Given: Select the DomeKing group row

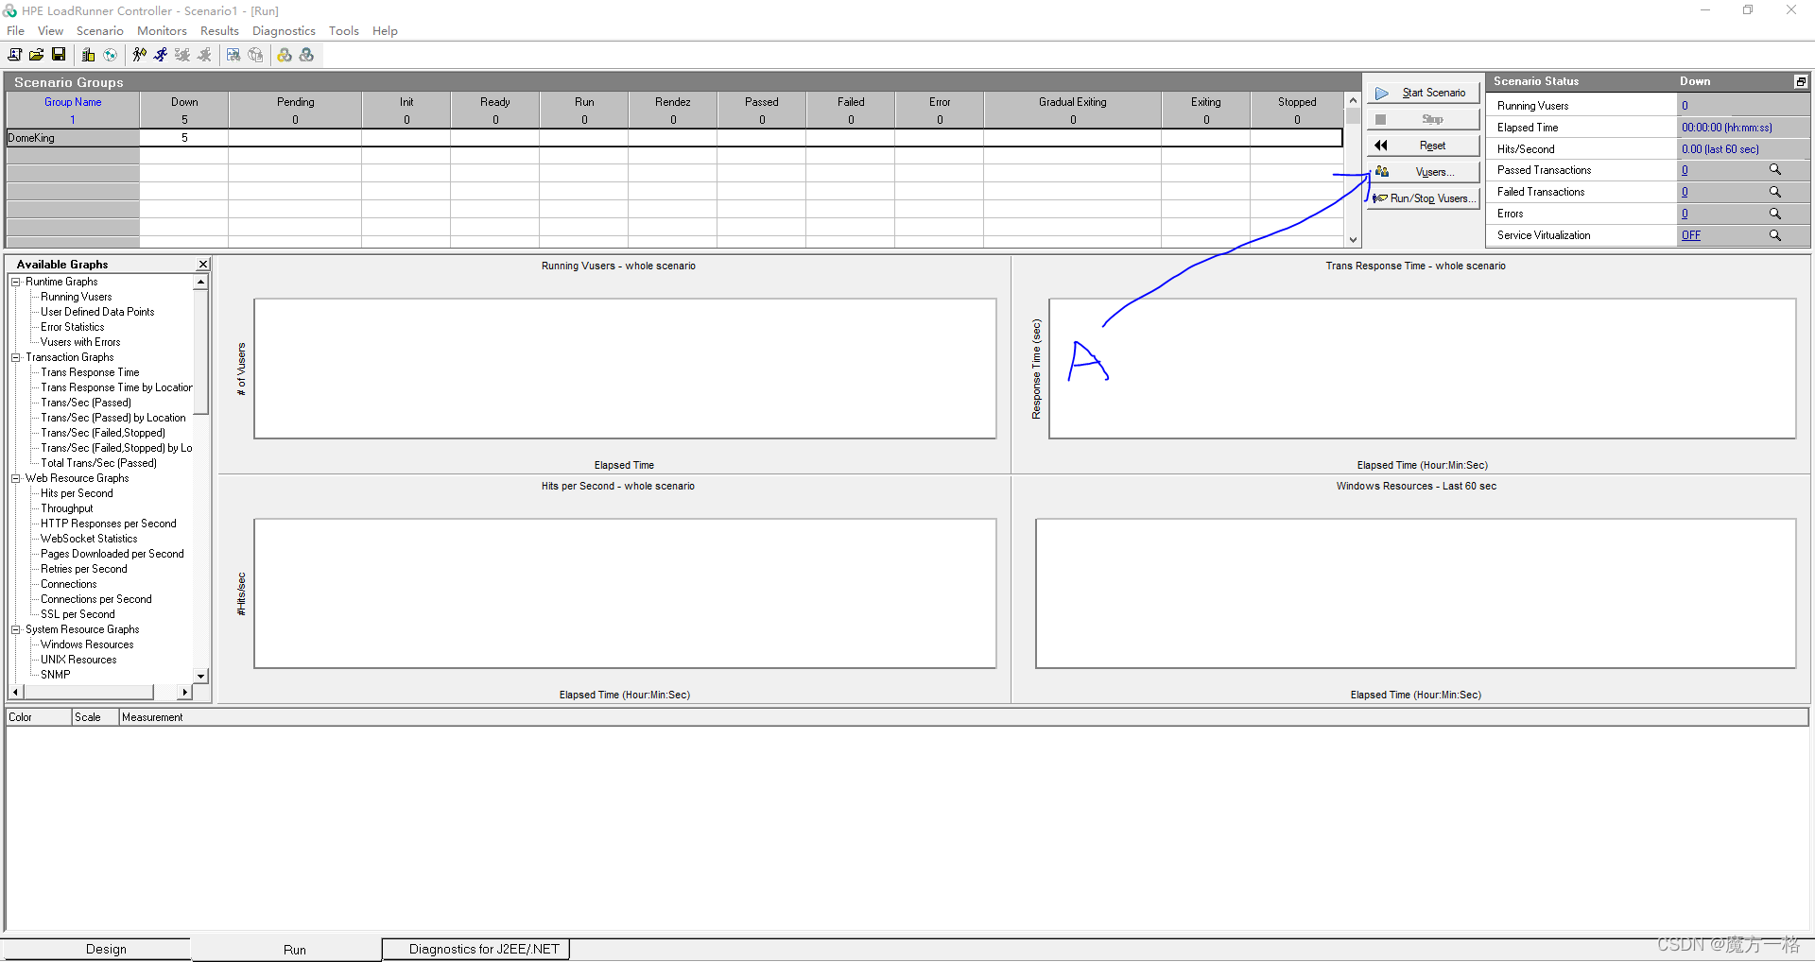Looking at the screenshot, I should pos(674,138).
